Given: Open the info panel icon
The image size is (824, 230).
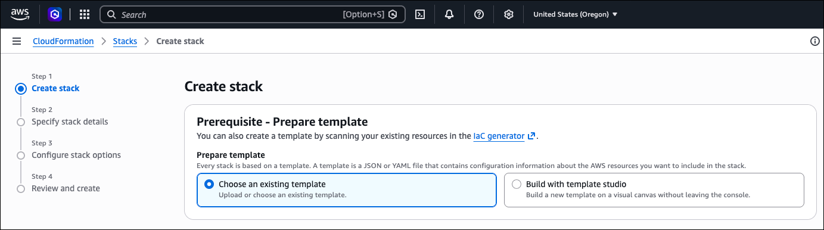Looking at the screenshot, I should click(x=815, y=41).
